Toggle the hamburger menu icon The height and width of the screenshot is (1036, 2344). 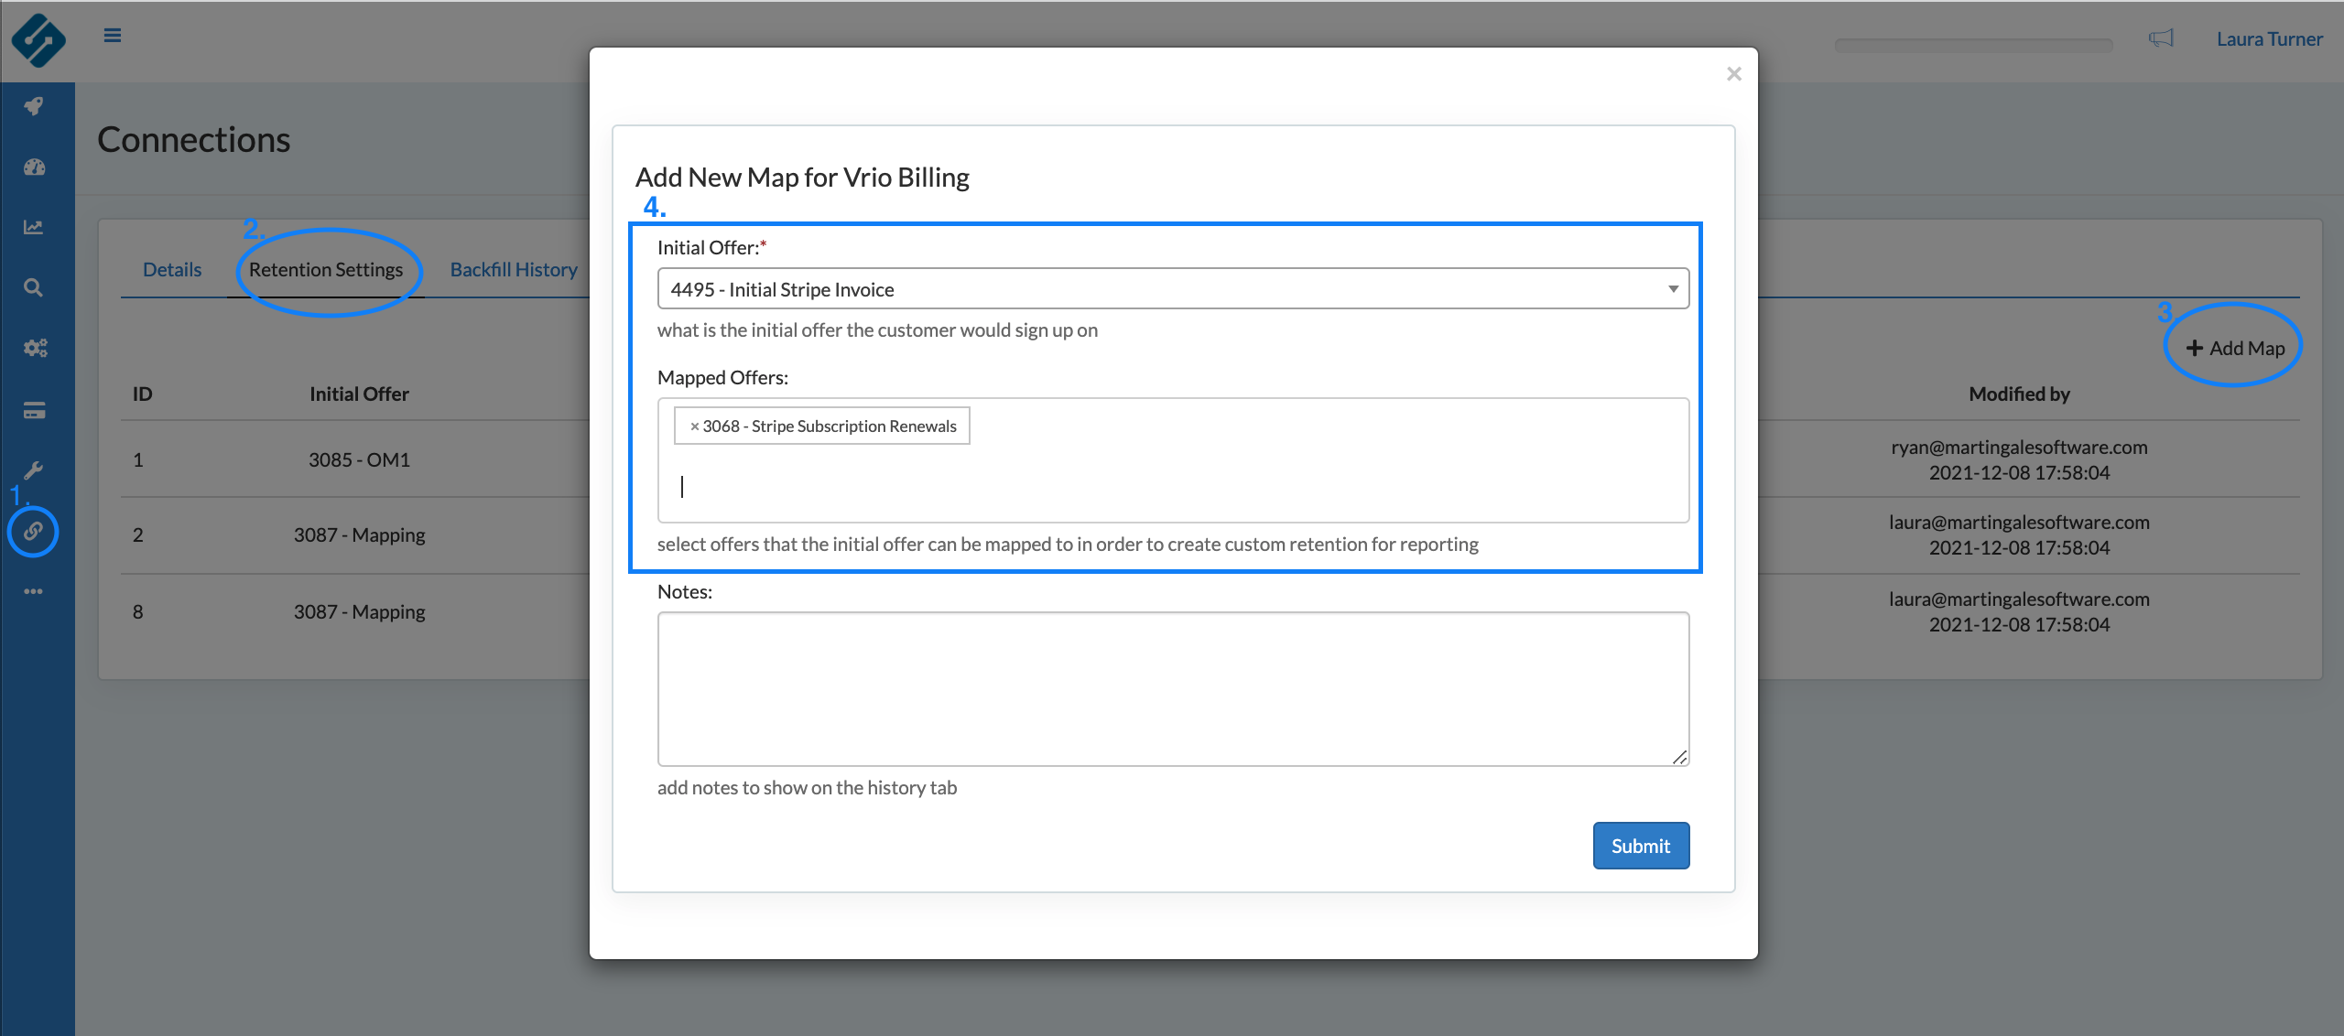113,36
